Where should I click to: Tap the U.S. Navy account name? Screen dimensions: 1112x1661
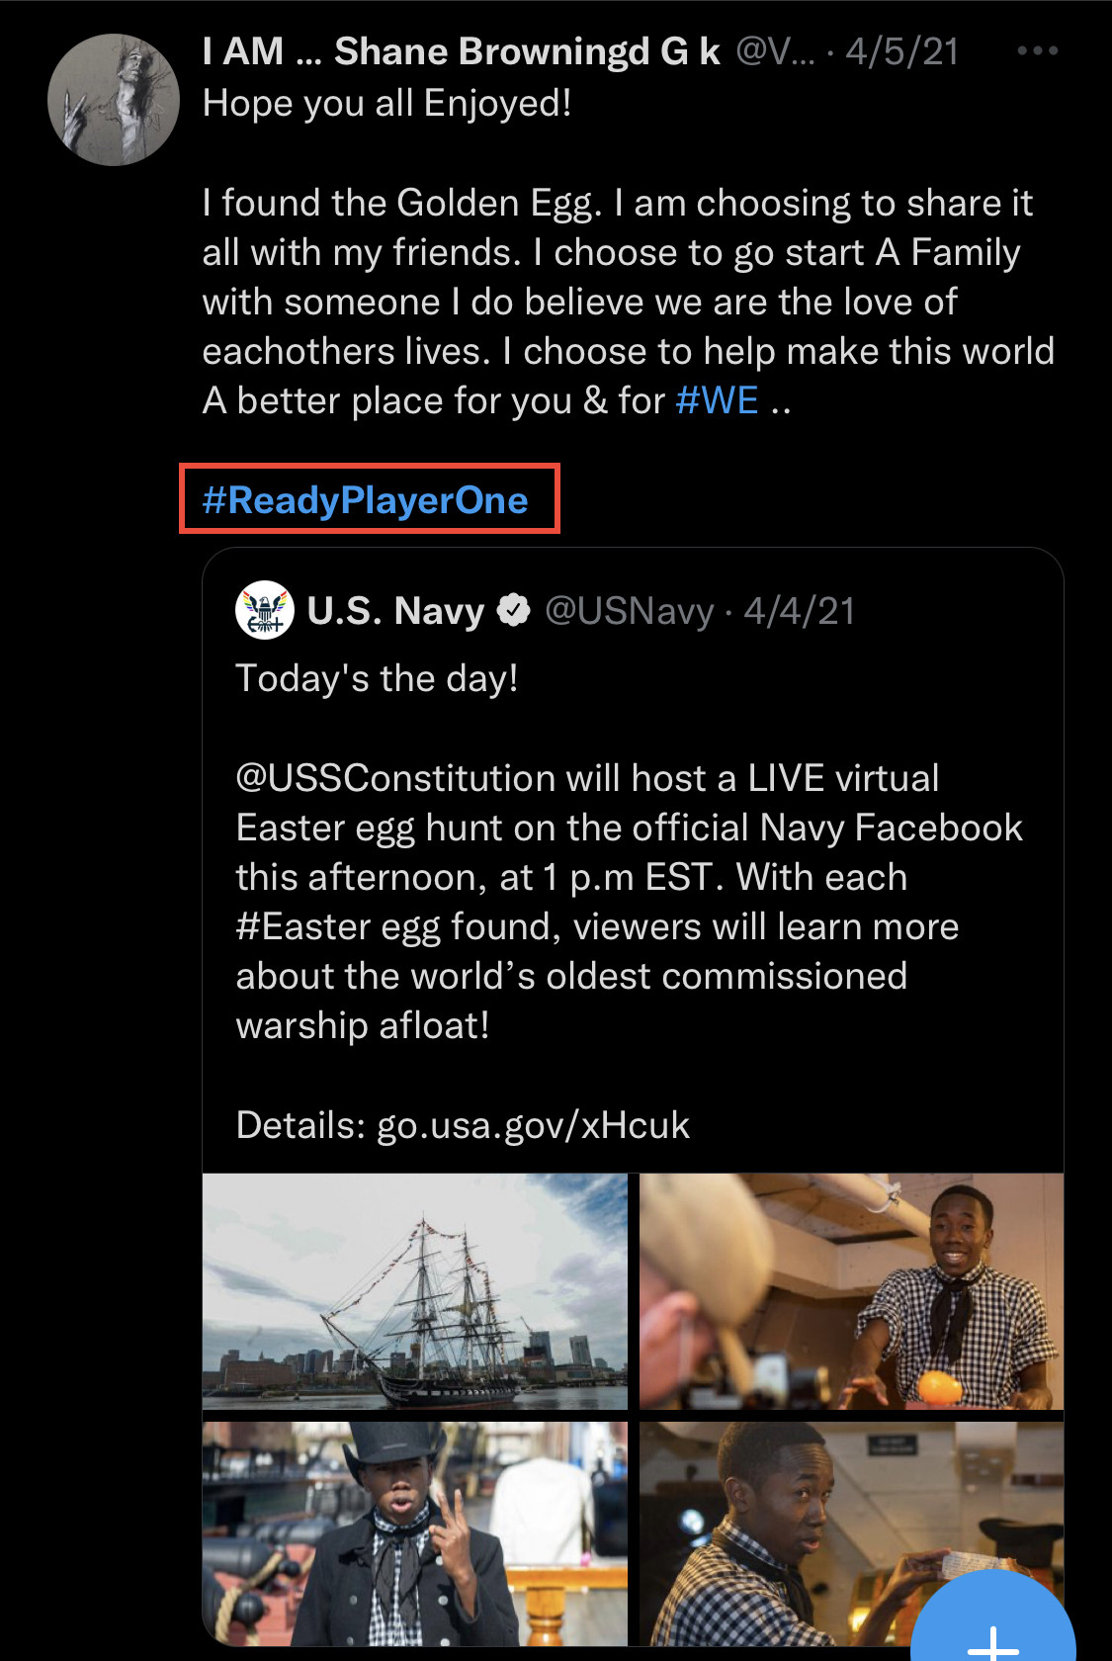395,611
